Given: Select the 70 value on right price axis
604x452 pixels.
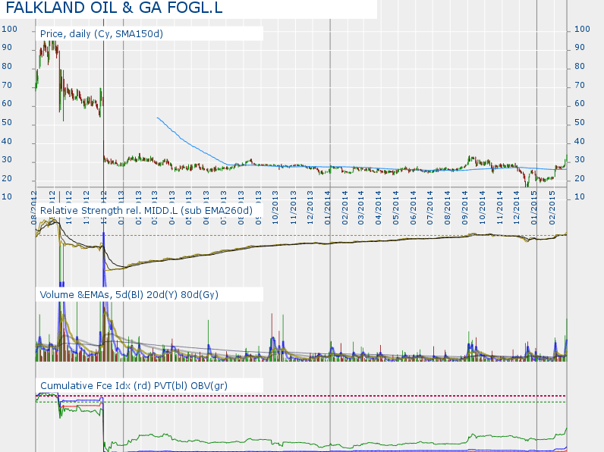Looking at the screenshot, I should [580, 85].
